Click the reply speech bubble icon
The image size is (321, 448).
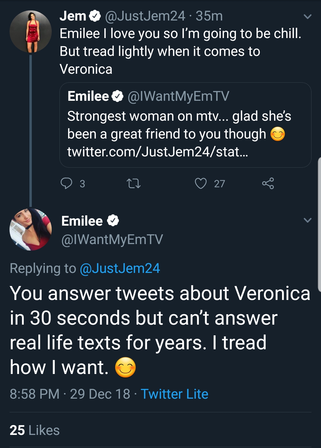point(66,183)
